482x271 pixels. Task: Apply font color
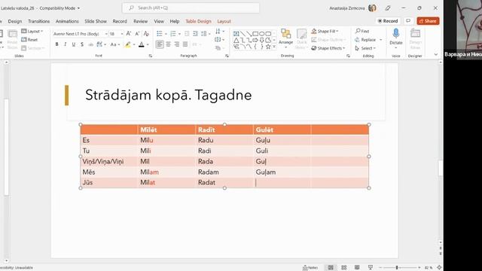pyautogui.click(x=142, y=44)
